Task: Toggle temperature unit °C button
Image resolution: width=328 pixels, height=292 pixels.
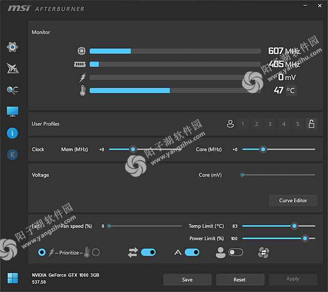Action: pyautogui.click(x=291, y=90)
